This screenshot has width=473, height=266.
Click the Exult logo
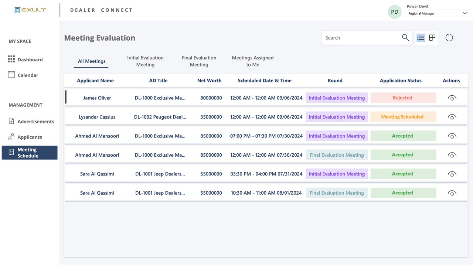click(30, 10)
